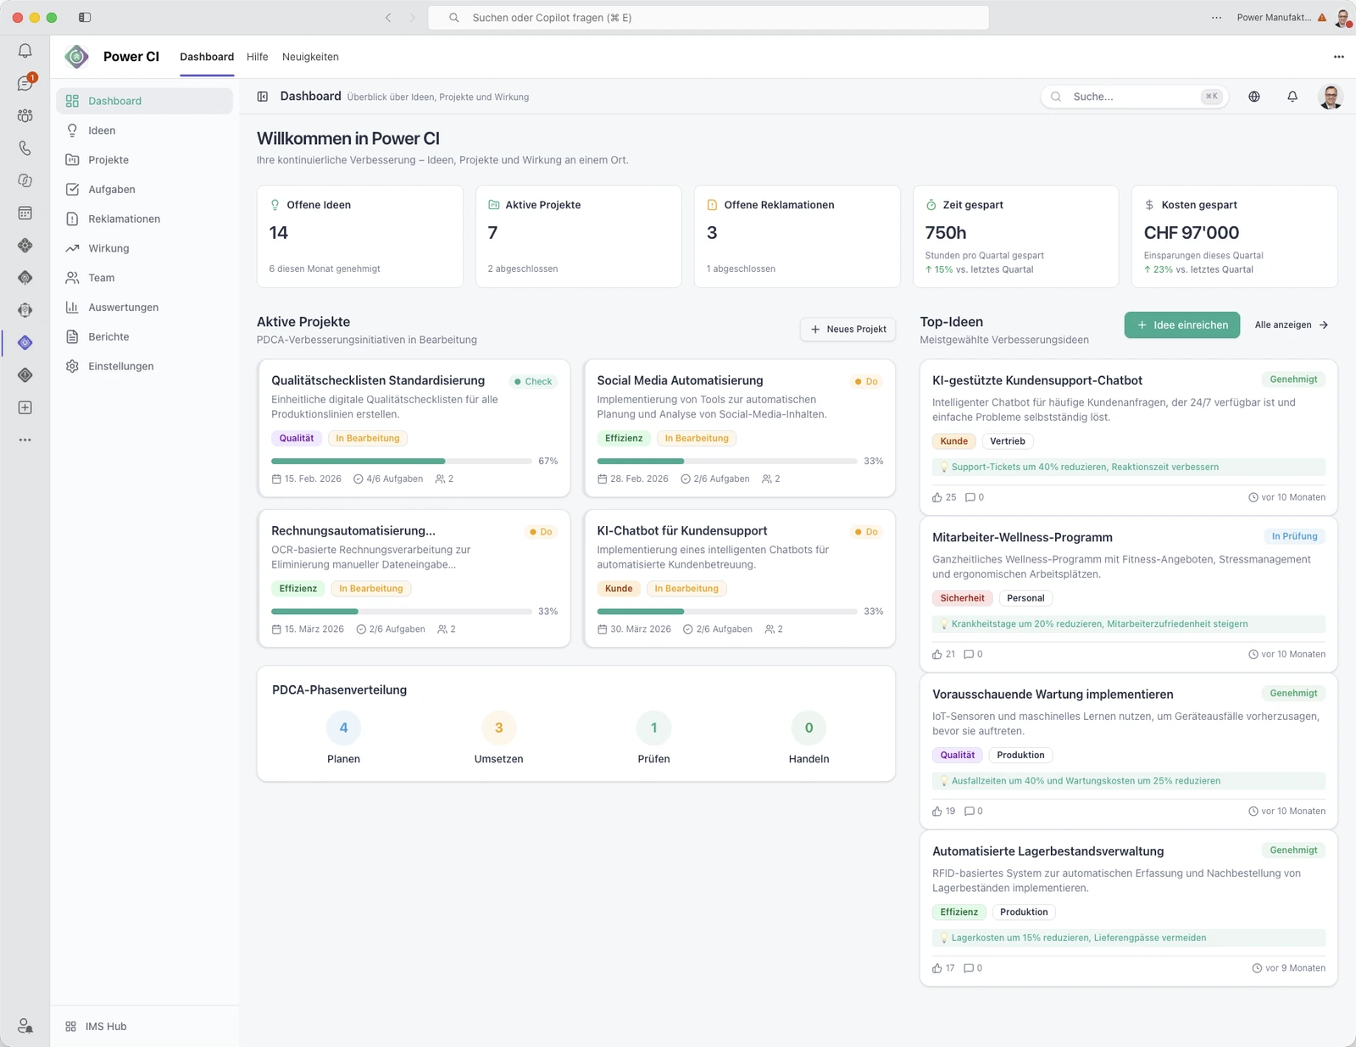
Task: Open Auswertungen chart item in sidebar
Action: coord(145,307)
